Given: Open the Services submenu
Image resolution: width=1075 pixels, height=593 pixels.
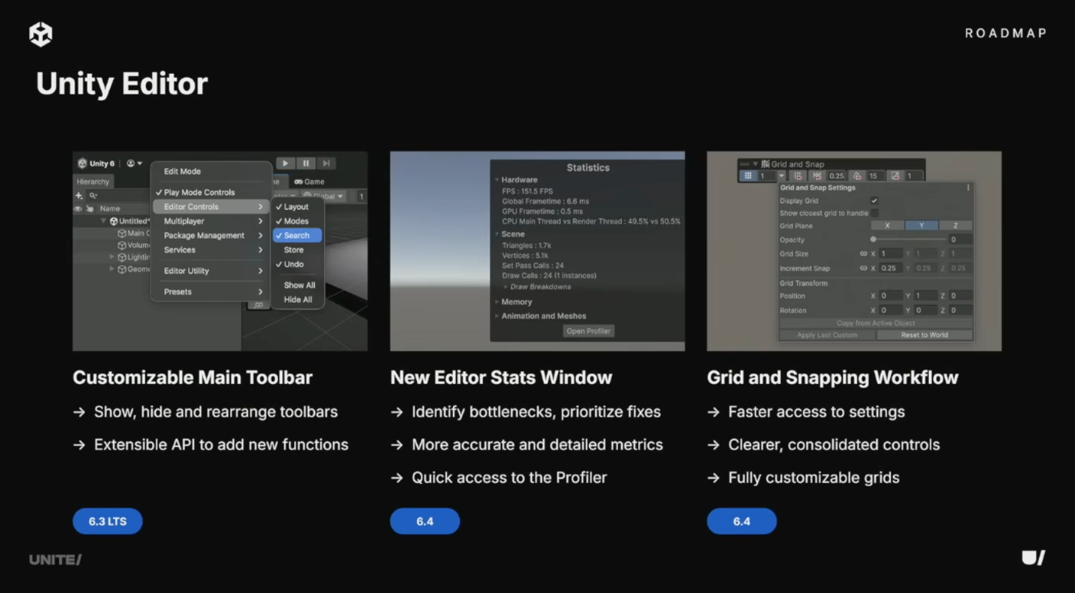Looking at the screenshot, I should pyautogui.click(x=211, y=250).
